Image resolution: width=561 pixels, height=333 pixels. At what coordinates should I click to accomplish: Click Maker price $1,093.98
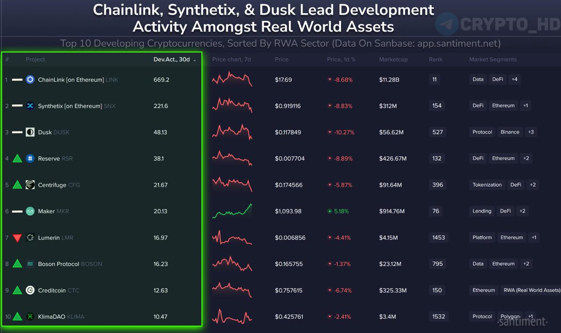point(288,211)
